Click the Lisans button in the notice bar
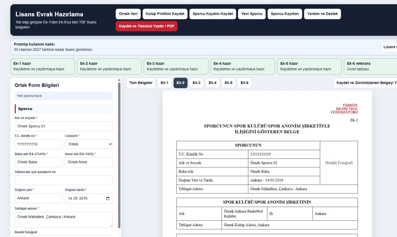This screenshot has width=397, height=237. [x=388, y=47]
